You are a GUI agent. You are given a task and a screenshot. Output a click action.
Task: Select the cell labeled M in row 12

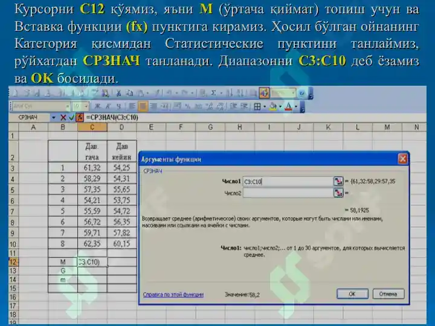coord(63,262)
